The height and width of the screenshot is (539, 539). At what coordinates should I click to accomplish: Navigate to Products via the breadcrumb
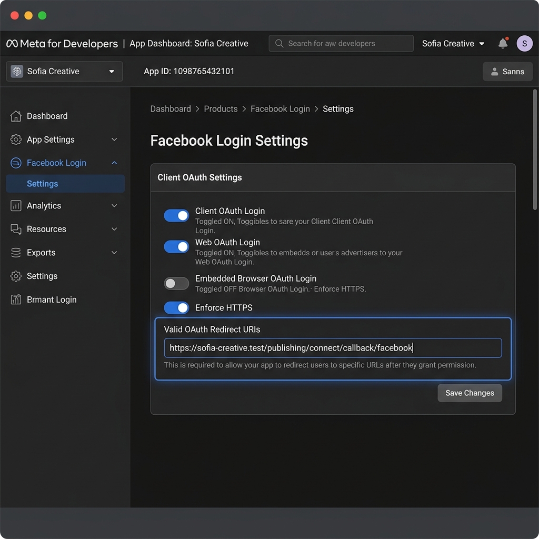coord(221,108)
